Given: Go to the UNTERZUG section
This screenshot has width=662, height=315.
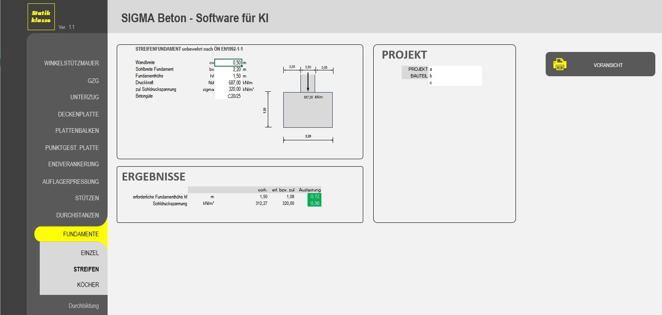Looking at the screenshot, I should coord(85,97).
